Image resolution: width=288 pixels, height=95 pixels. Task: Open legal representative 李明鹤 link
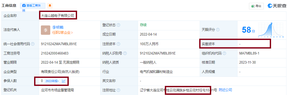click(x=58, y=28)
